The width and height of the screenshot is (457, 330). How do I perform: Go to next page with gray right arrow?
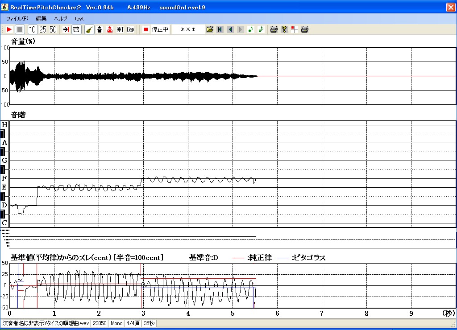pyautogui.click(x=241, y=29)
